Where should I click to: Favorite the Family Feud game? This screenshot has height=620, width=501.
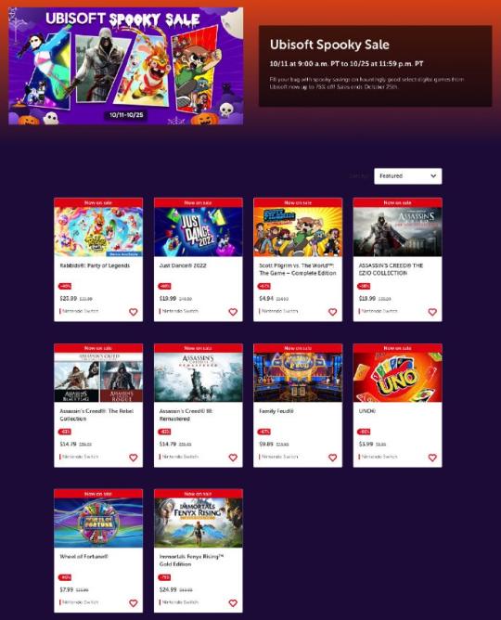[333, 458]
